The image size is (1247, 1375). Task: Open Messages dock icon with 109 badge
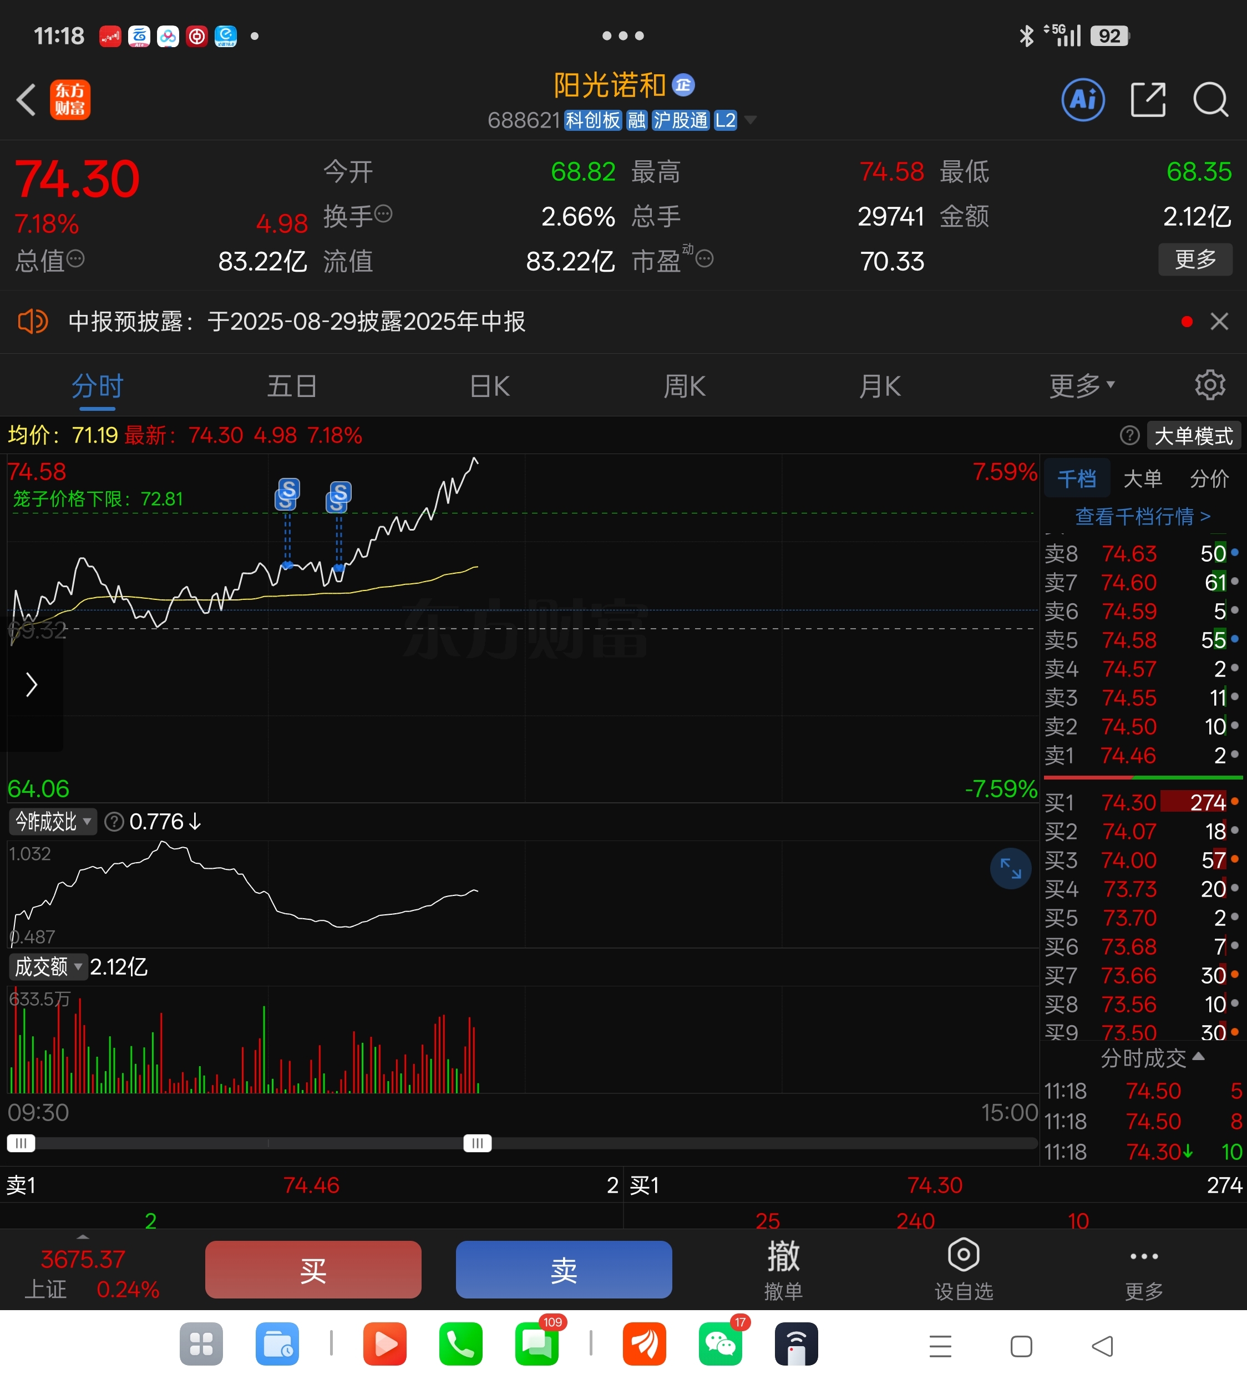(536, 1345)
